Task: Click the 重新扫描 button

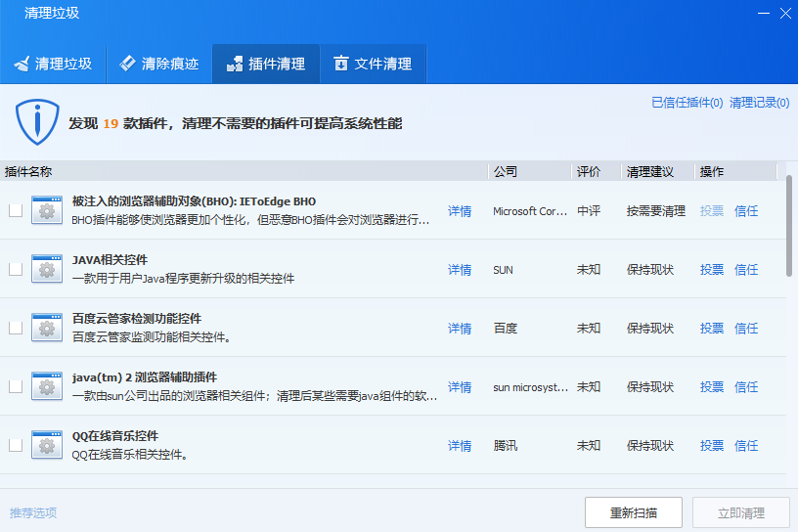Action: tap(634, 512)
